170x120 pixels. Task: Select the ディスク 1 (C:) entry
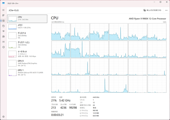click(27, 45)
